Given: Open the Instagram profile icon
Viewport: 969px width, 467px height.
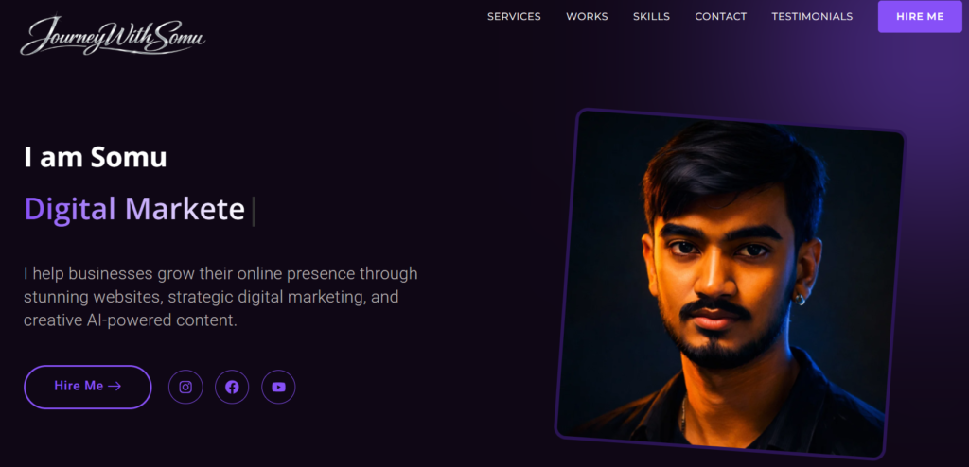Looking at the screenshot, I should coord(185,388).
